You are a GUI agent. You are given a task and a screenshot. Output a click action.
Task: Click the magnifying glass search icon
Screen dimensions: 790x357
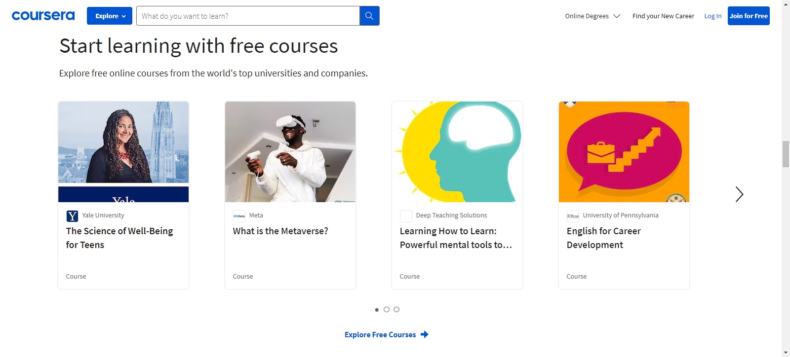(x=369, y=16)
